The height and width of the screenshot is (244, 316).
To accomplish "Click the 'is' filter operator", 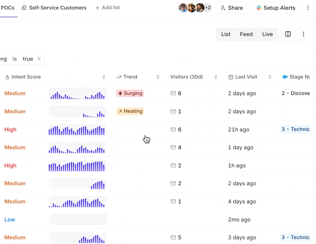I will [15, 59].
